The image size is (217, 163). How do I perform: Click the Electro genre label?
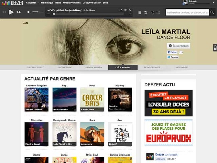click(36, 155)
